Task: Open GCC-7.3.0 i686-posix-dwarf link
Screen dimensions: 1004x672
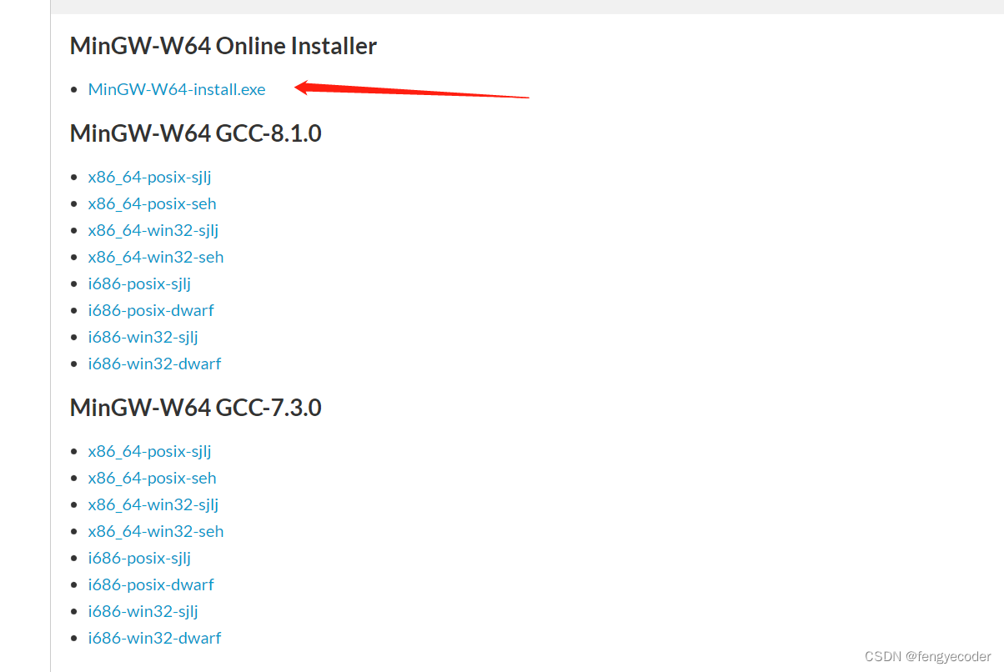Action: tap(151, 584)
